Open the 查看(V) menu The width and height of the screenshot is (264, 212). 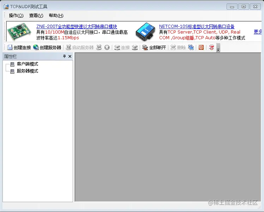coord(36,16)
